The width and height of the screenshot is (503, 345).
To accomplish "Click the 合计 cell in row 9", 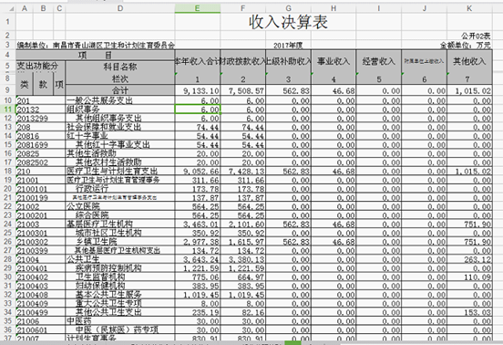I will (x=120, y=90).
